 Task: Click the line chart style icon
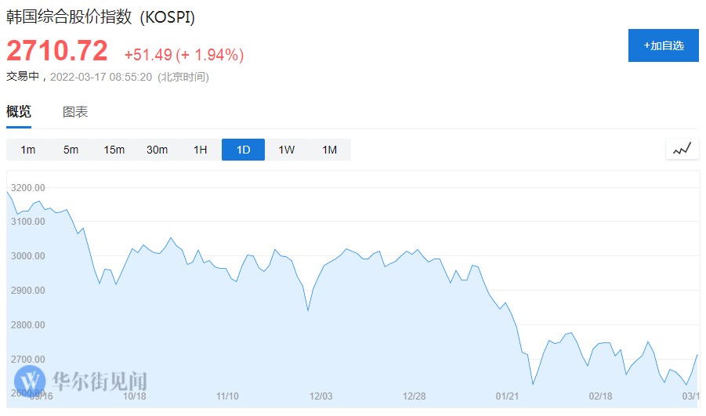(682, 149)
